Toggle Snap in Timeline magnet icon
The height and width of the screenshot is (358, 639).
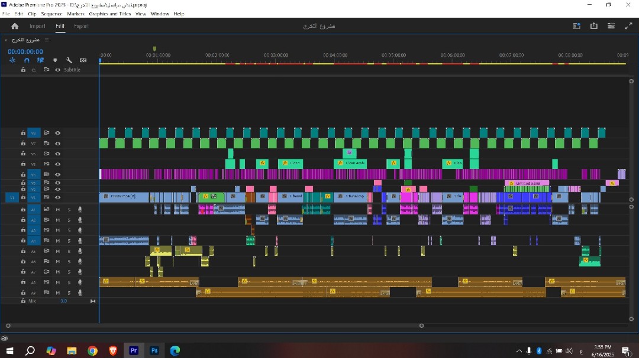tap(26, 60)
